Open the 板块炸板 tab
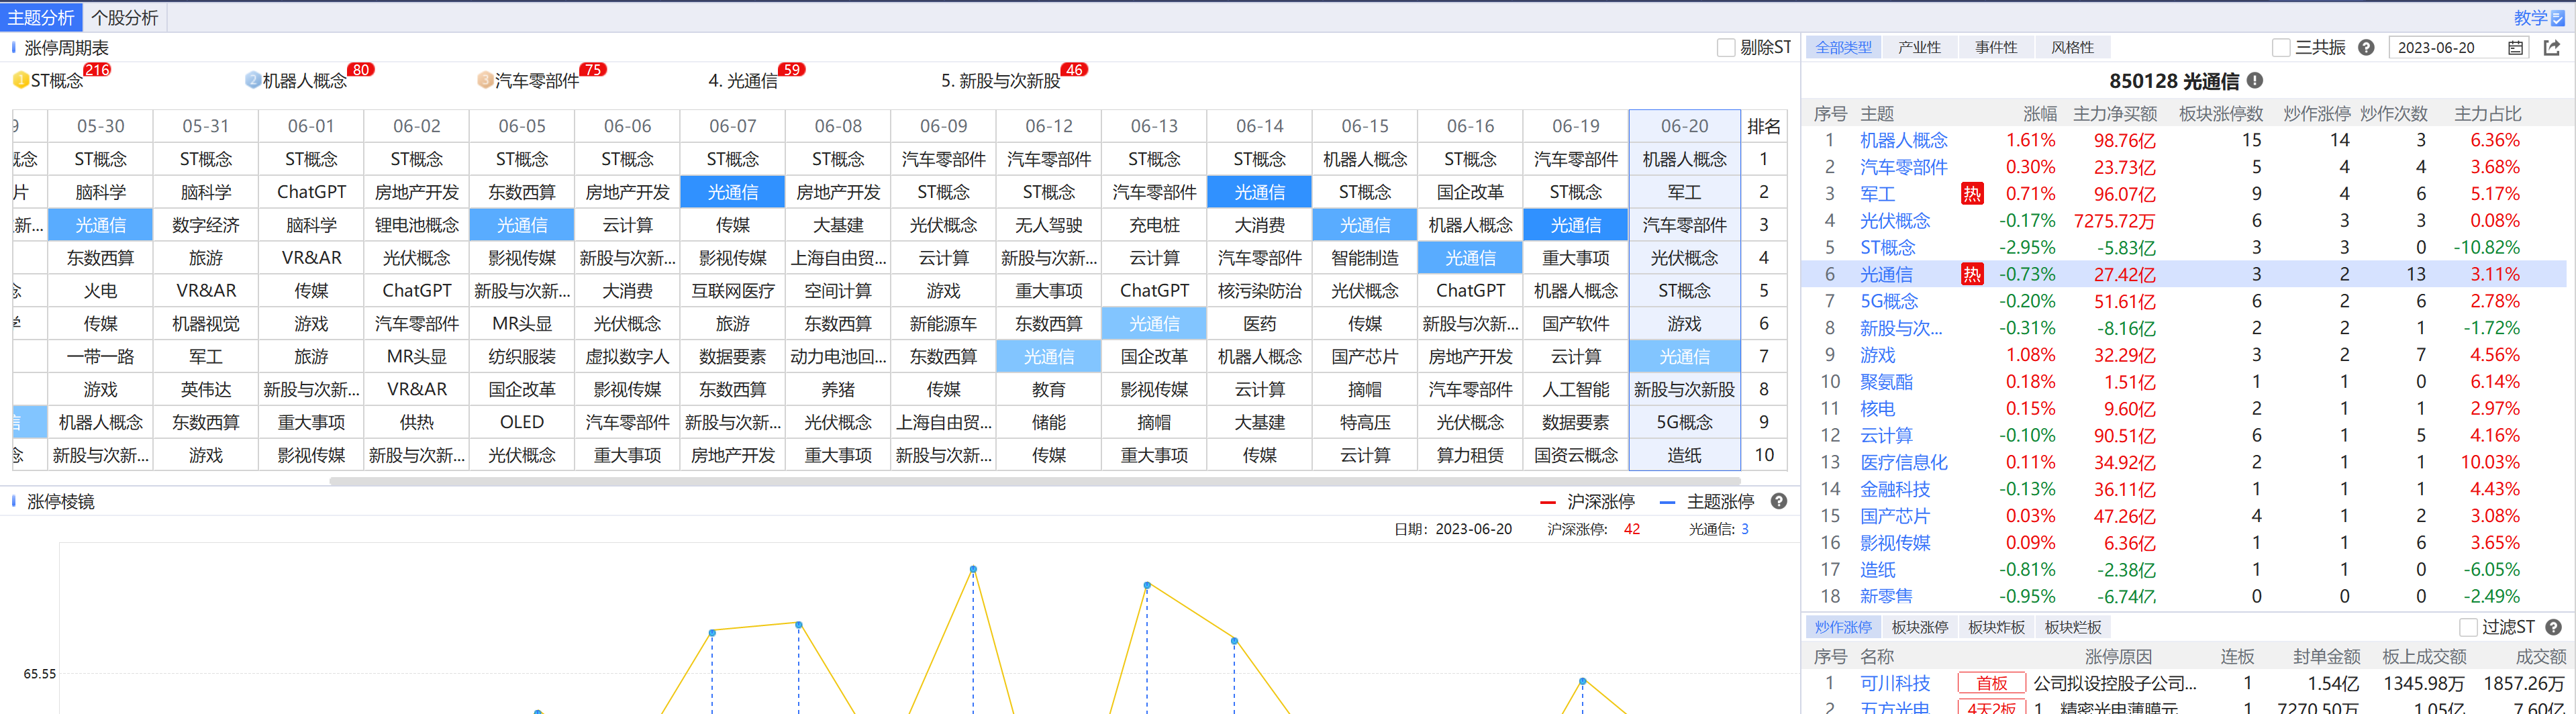 pos(1996,627)
